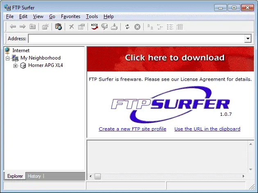Click the download to disk icon
This screenshot has height=193, width=258.
point(114,27)
